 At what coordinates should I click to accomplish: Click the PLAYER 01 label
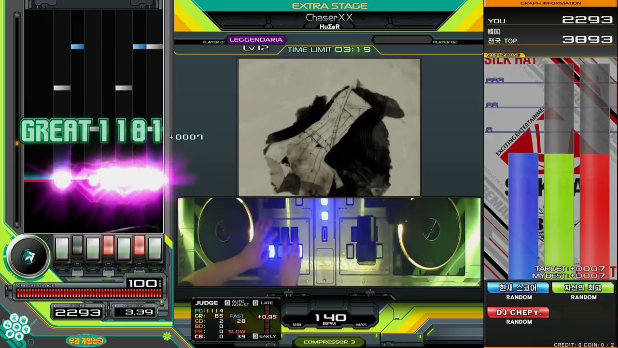[x=213, y=42]
